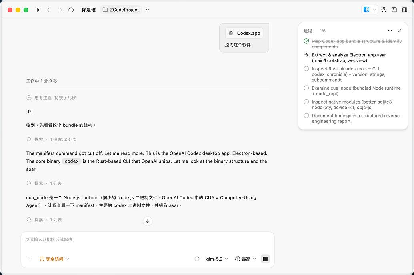Go forward with the right arrow
The height and width of the screenshot is (275, 414).
click(60, 10)
